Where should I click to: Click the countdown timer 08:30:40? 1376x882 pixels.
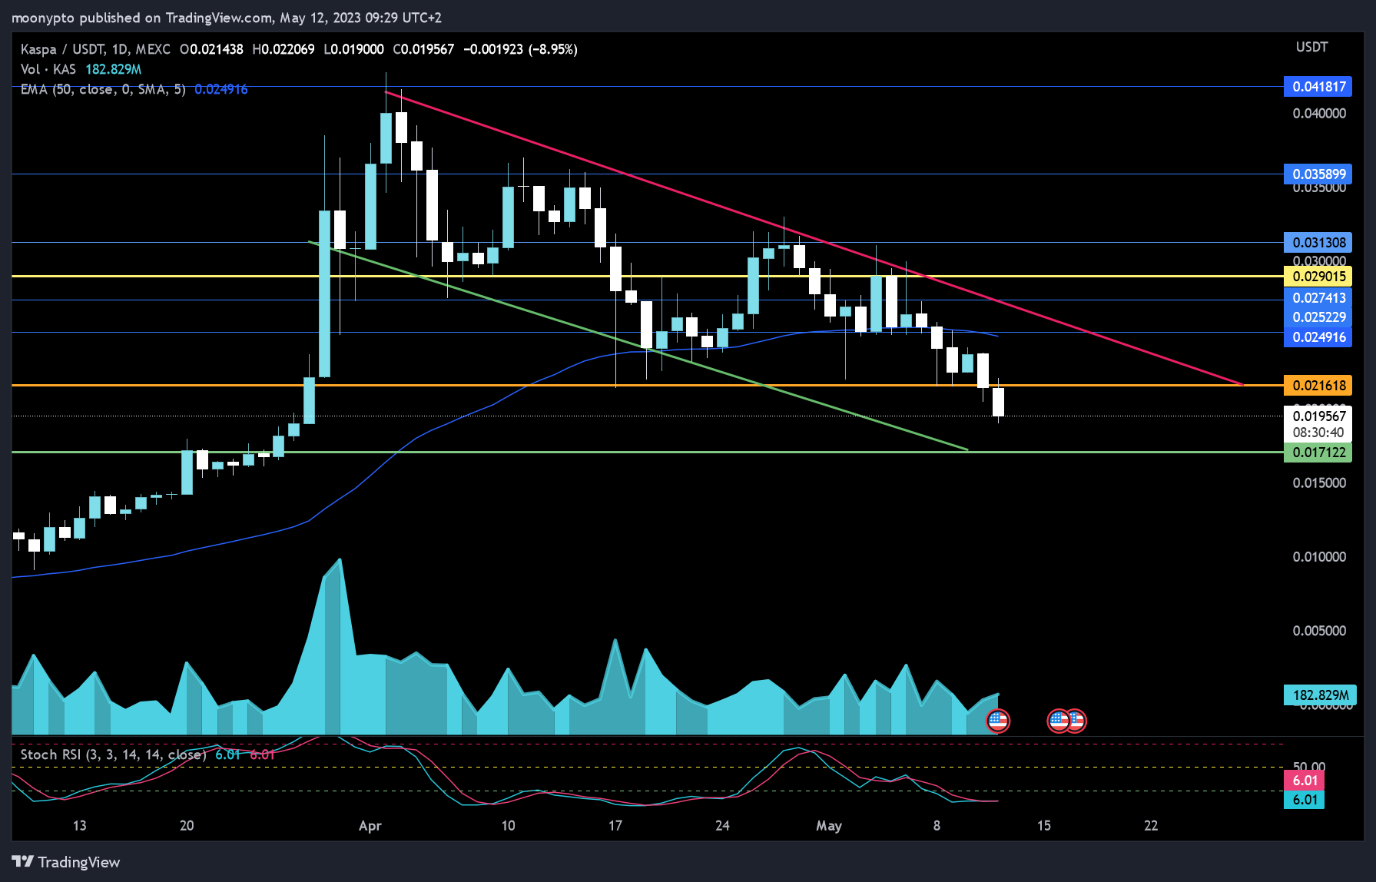coord(1318,433)
